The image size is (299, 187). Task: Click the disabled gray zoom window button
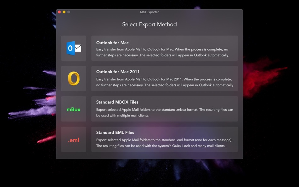69,12
